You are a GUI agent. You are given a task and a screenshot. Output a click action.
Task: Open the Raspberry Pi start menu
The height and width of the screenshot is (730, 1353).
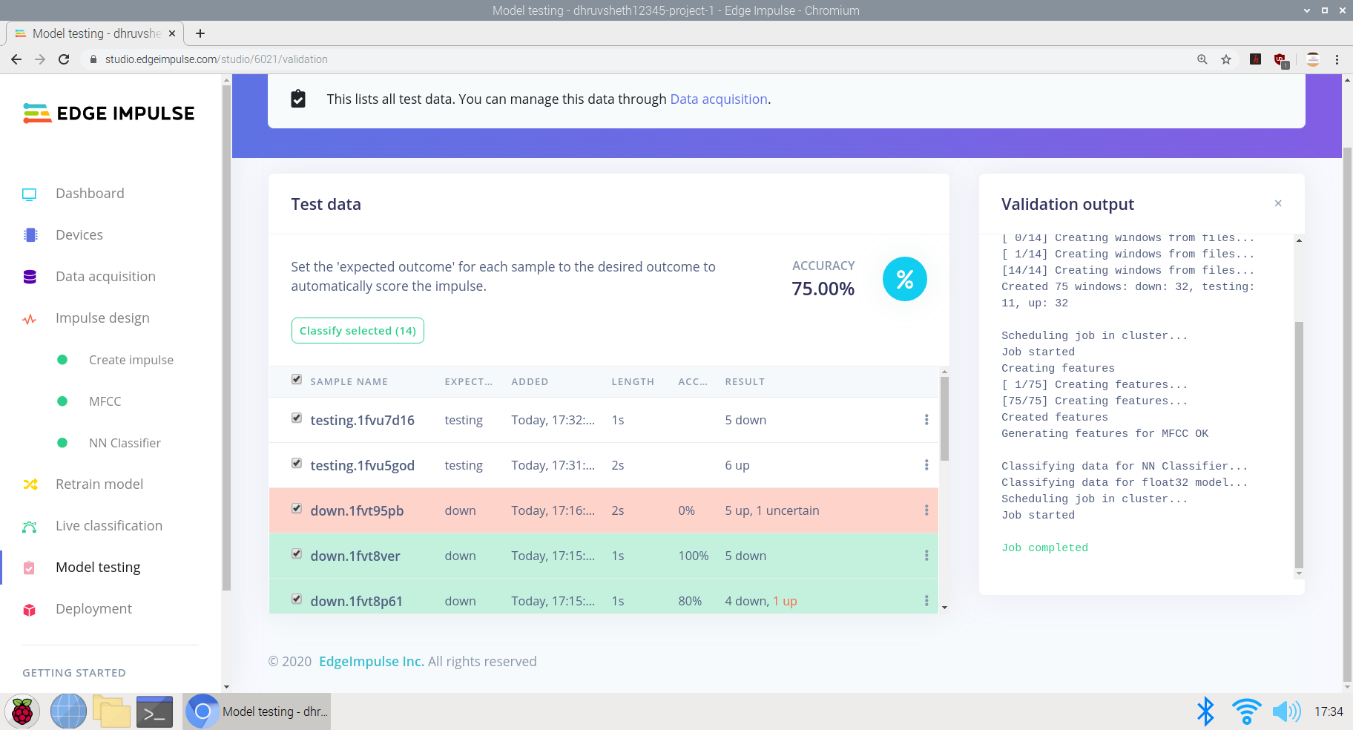(22, 712)
